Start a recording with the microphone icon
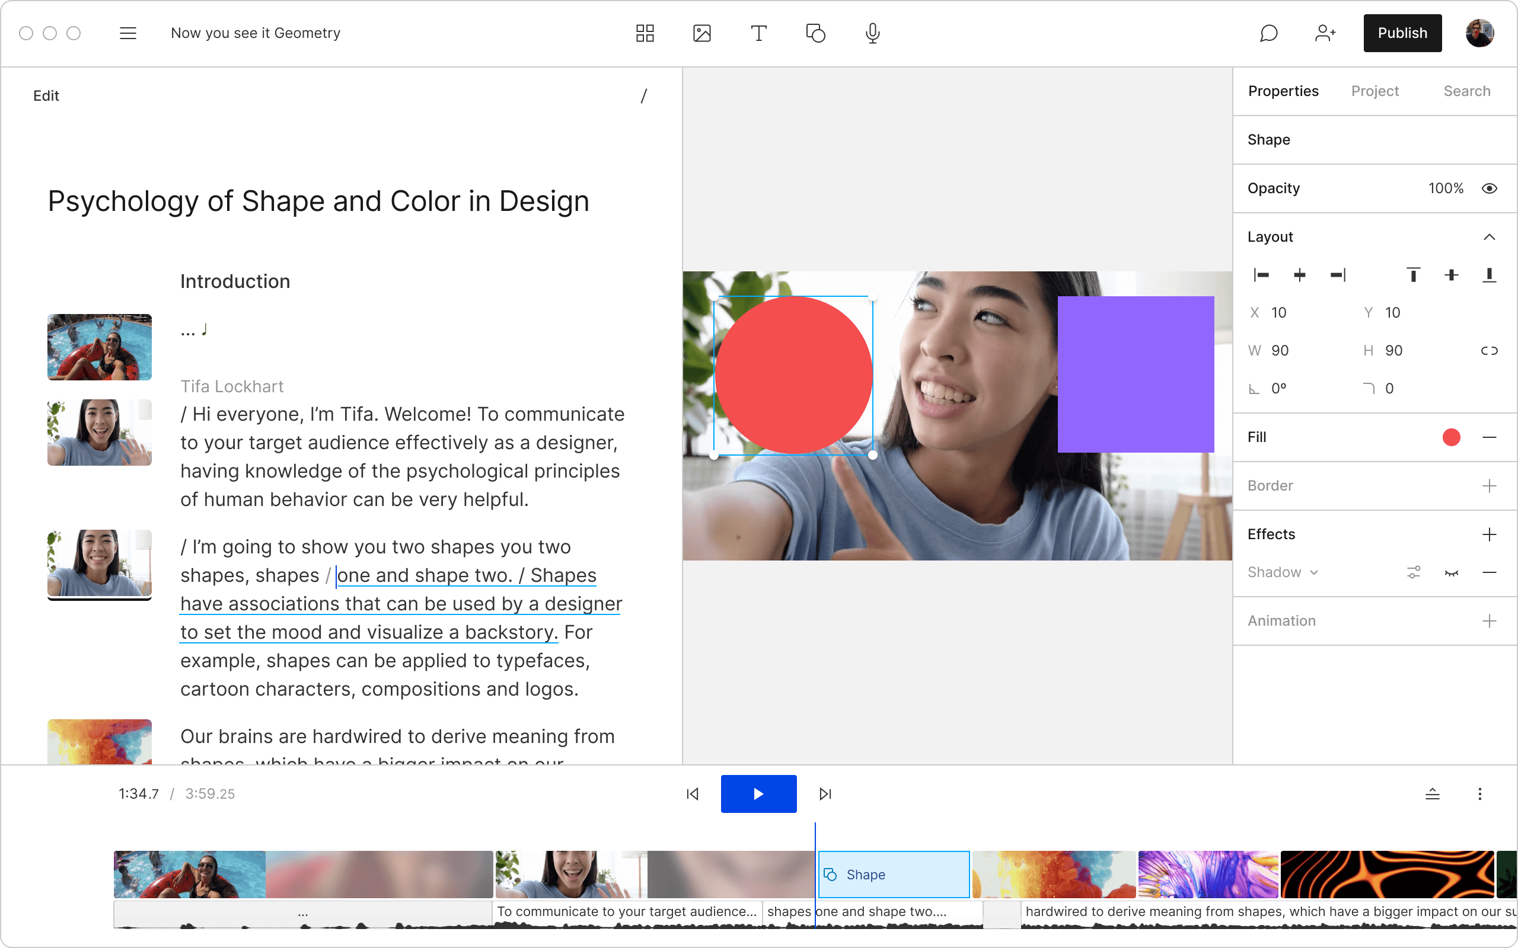The height and width of the screenshot is (948, 1518). coord(872,33)
